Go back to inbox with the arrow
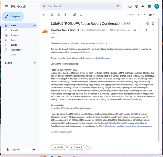163x157 pixels. point(44,15)
